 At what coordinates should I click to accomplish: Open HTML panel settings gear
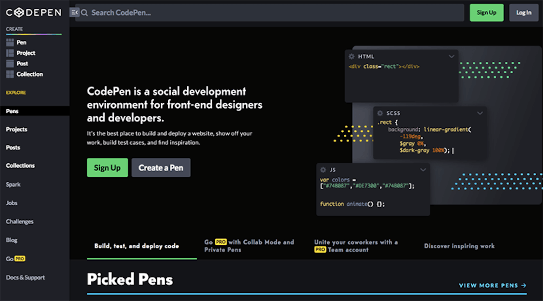coord(352,56)
